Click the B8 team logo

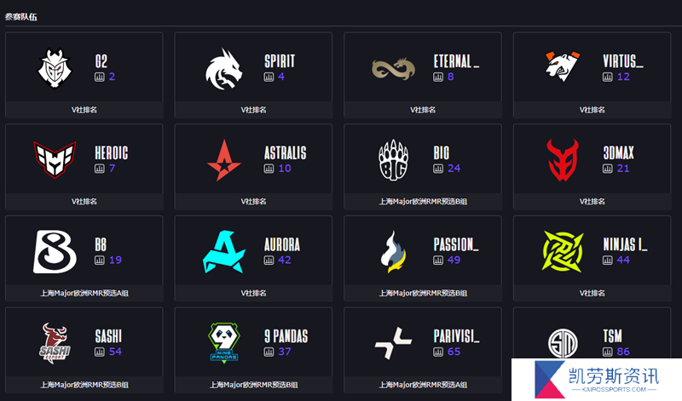[x=55, y=251]
